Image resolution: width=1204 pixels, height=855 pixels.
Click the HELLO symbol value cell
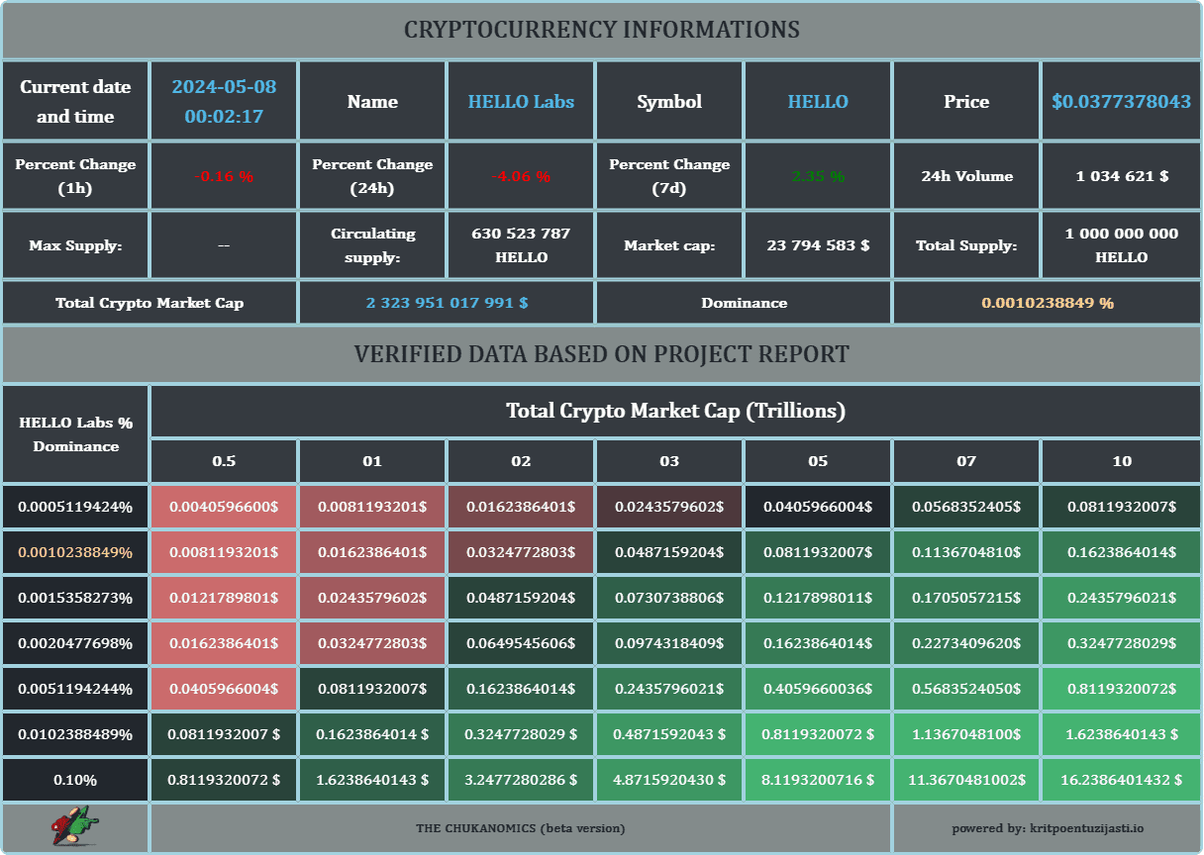tap(818, 102)
